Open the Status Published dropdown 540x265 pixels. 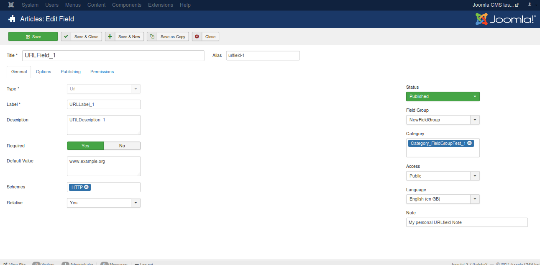[x=443, y=96]
